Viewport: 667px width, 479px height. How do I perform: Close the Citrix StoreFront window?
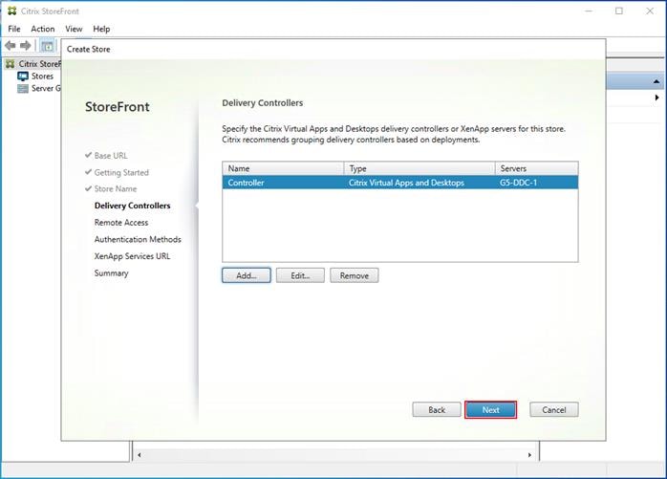tap(650, 11)
